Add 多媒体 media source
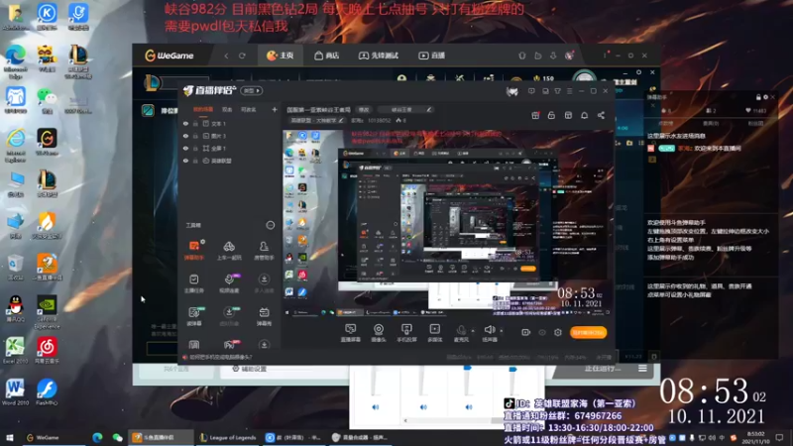This screenshot has height=446, width=793. coord(434,333)
